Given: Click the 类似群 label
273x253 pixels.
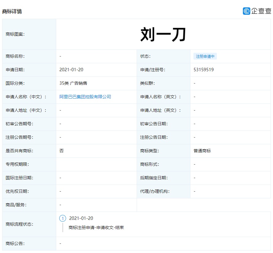Looking at the screenshot, I should click(x=147, y=83).
